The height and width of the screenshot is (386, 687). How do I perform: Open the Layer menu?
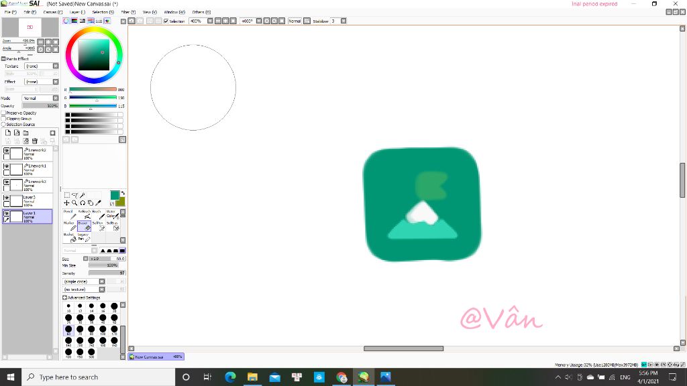(x=77, y=12)
